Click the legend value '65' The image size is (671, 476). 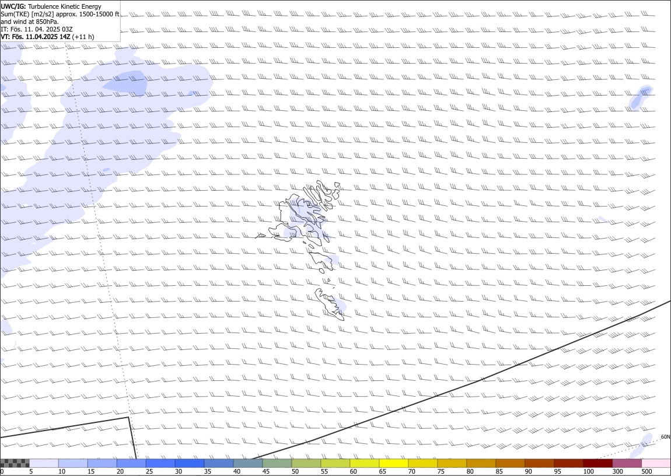pos(382,471)
